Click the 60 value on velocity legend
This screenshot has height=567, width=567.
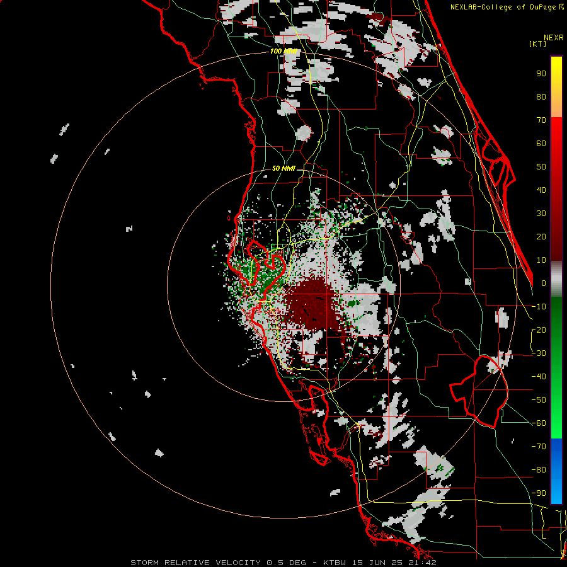coord(541,143)
